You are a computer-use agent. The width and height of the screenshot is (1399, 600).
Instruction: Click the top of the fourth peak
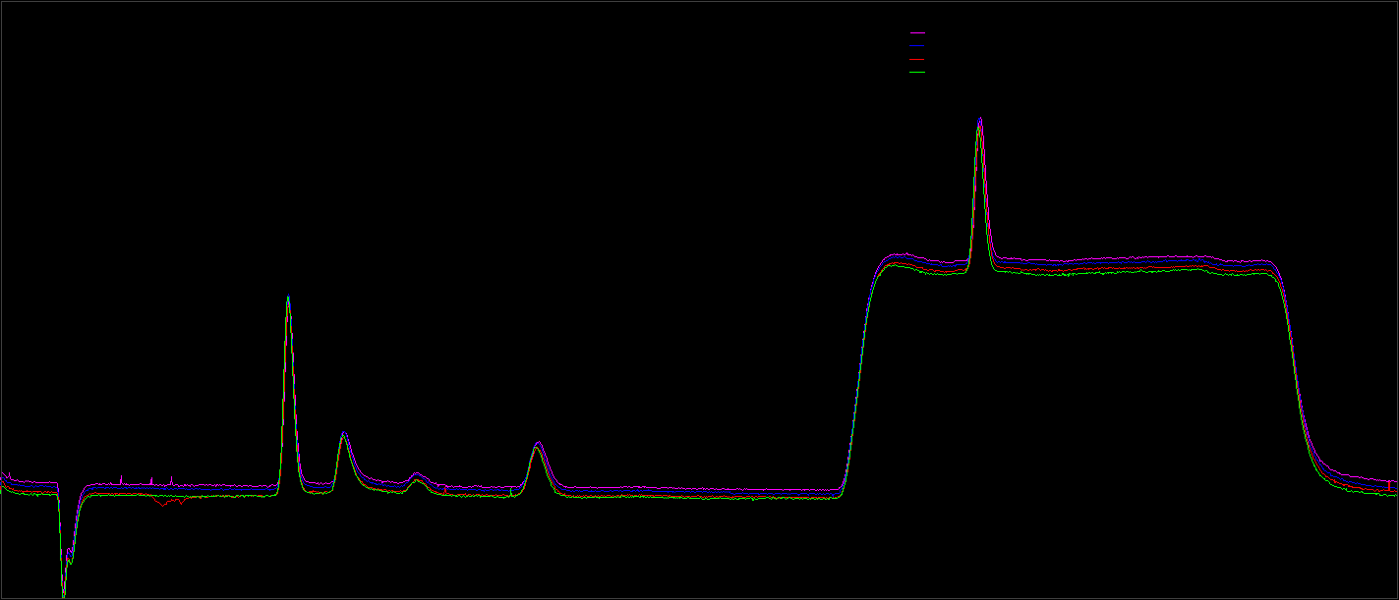[x=537, y=445]
